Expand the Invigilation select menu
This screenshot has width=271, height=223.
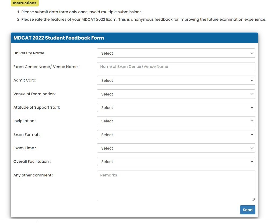point(176,121)
